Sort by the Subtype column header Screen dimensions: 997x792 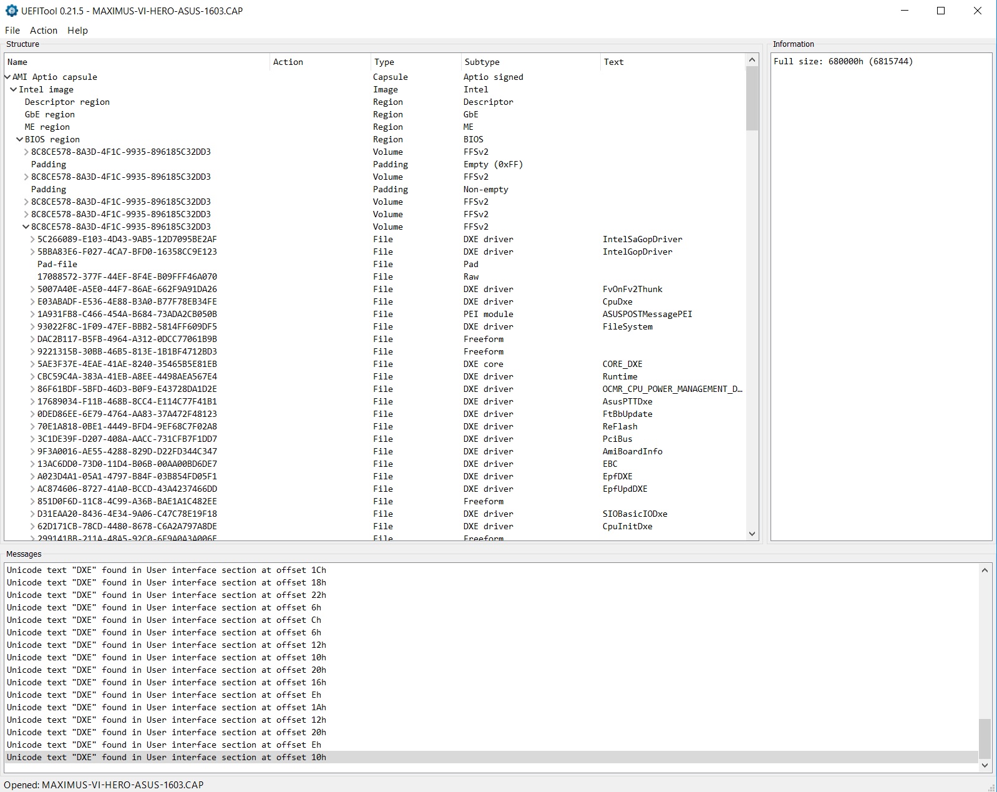(530, 62)
